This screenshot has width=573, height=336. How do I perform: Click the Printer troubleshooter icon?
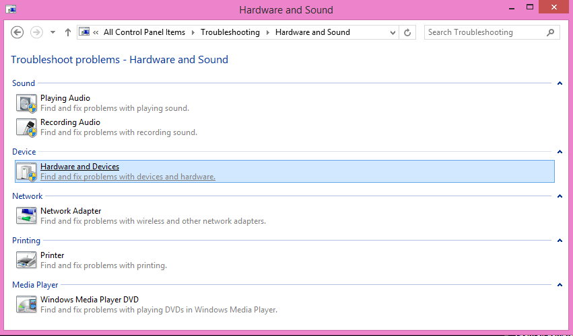click(26, 260)
